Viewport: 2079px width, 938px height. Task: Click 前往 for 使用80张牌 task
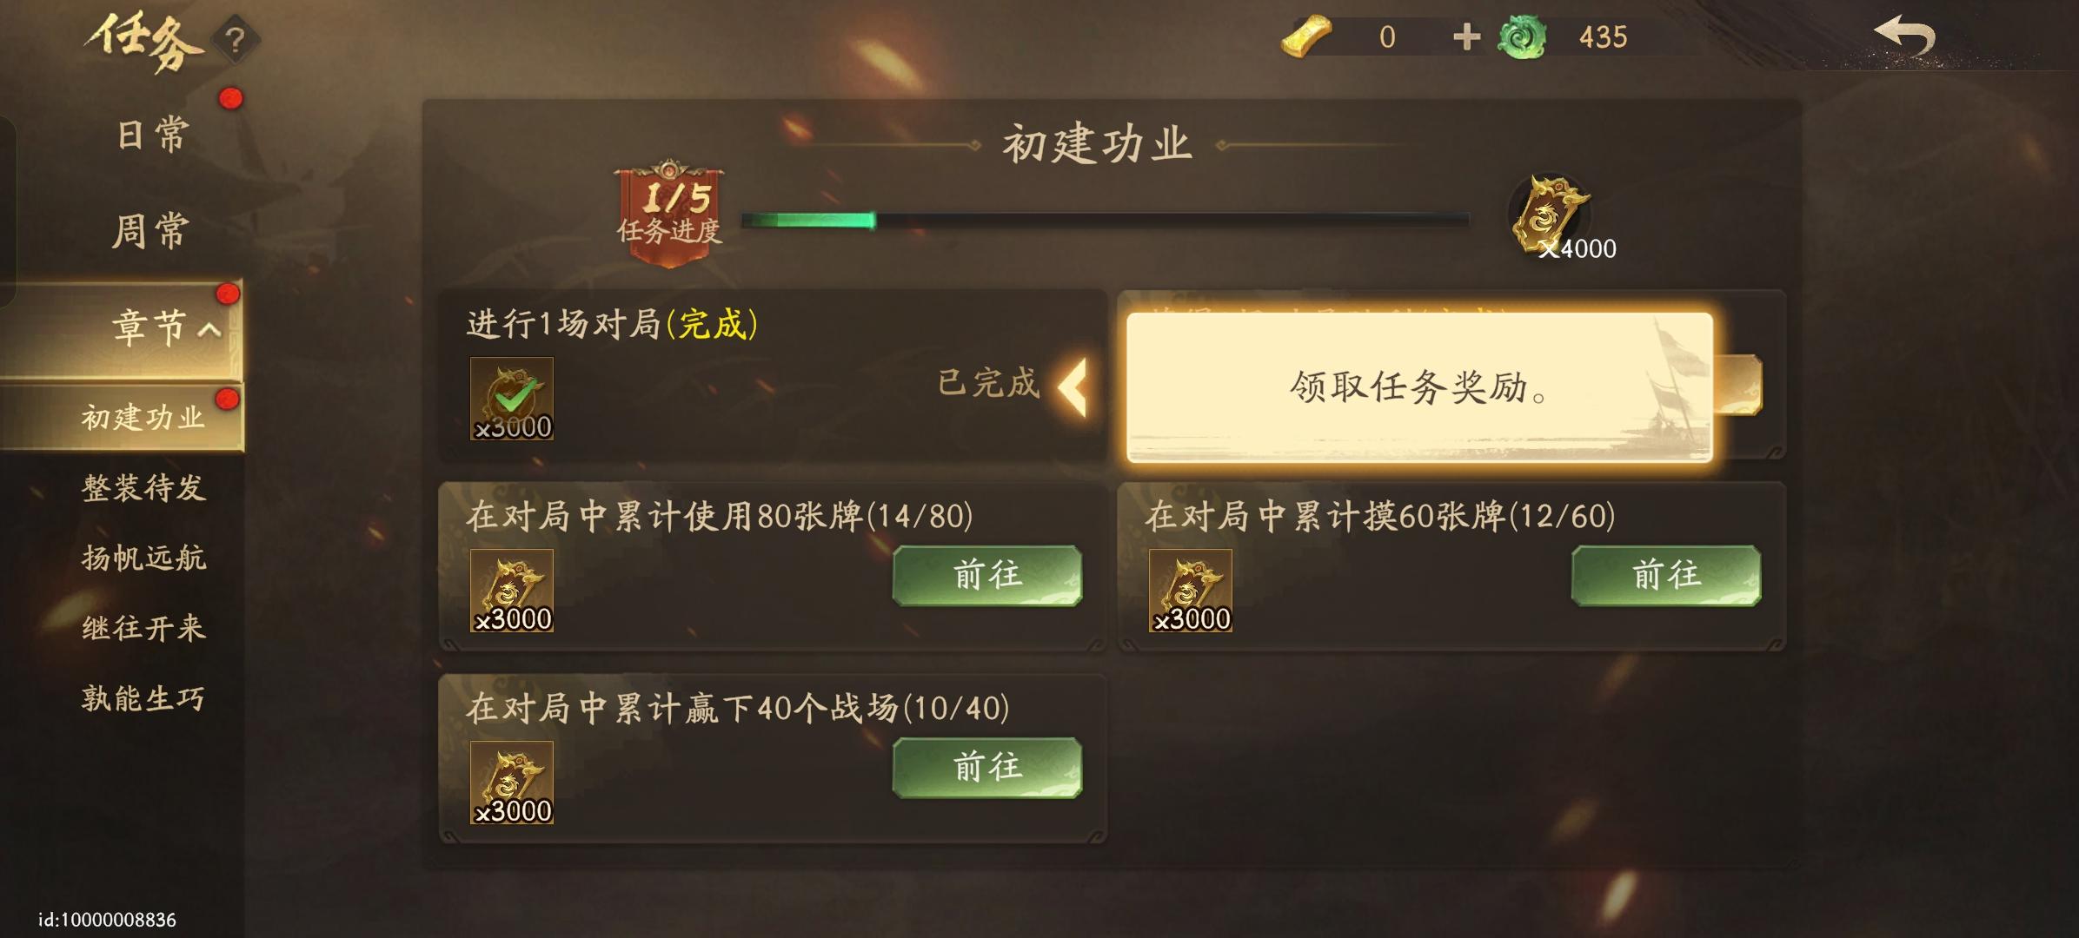click(x=987, y=575)
